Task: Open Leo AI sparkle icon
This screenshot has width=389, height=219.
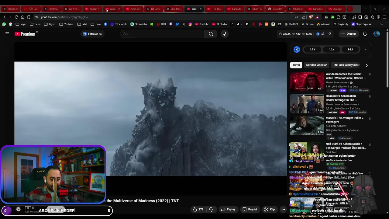Action: point(372,17)
